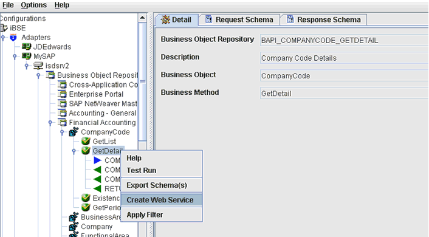Click the Cross-Application folder icon

(62, 84)
